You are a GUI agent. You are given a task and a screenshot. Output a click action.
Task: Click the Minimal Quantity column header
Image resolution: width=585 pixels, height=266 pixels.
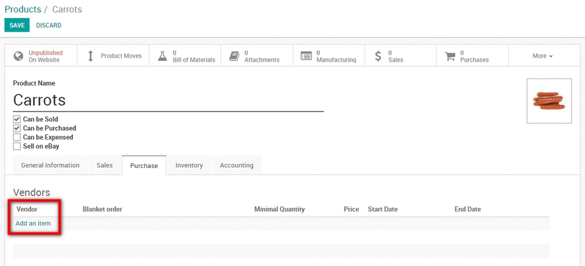(279, 209)
